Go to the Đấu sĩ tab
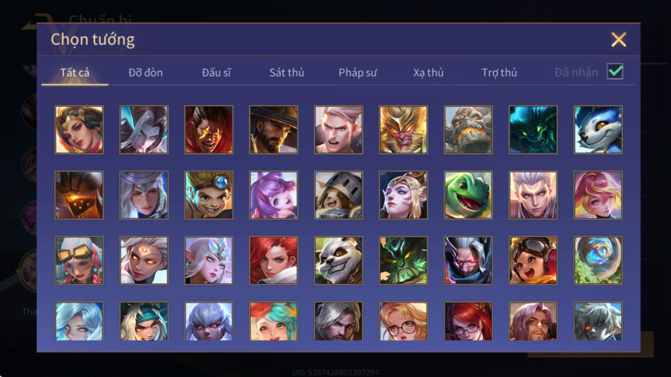The image size is (671, 377). [x=216, y=73]
